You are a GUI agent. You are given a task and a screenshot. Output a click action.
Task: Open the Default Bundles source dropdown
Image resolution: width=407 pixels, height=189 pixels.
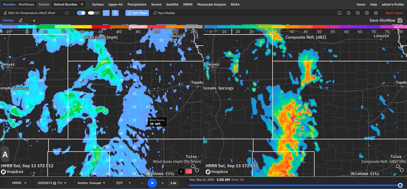pyautogui.click(x=69, y=4)
